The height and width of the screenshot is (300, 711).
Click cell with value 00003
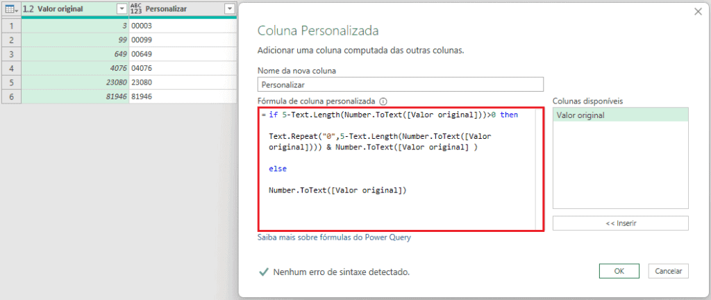(x=183, y=26)
